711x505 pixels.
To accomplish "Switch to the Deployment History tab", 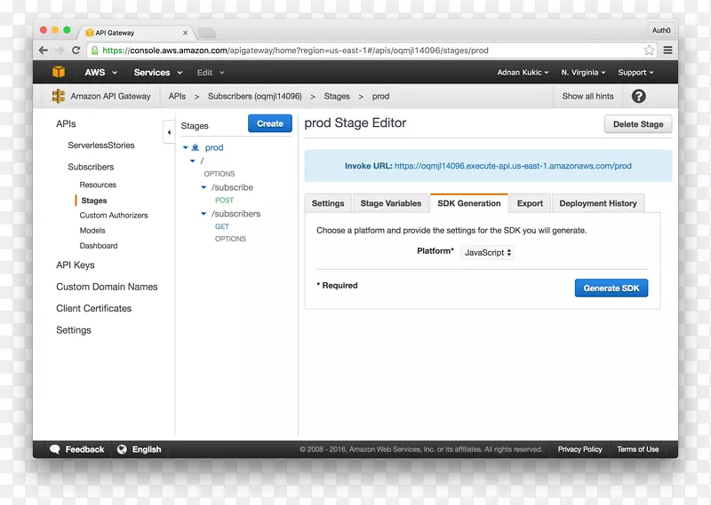I will 597,203.
